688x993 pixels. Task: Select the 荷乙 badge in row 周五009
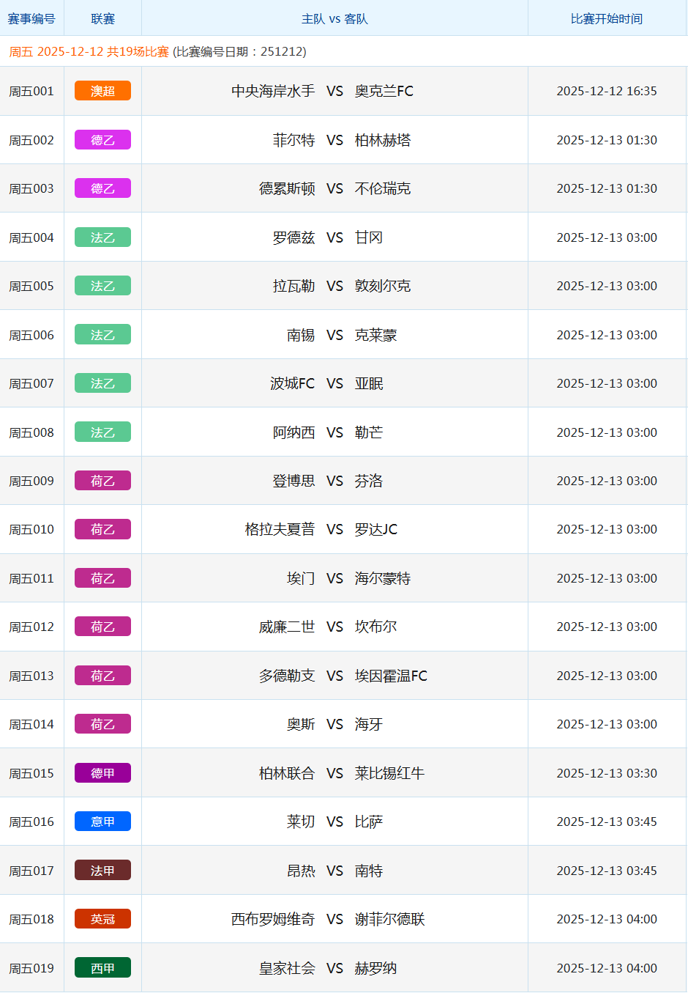tap(102, 481)
